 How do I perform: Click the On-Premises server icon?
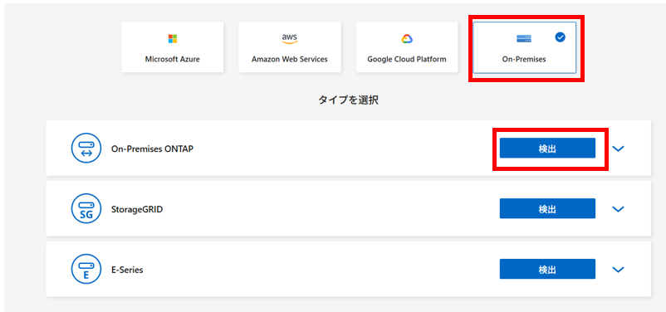pyautogui.click(x=524, y=39)
